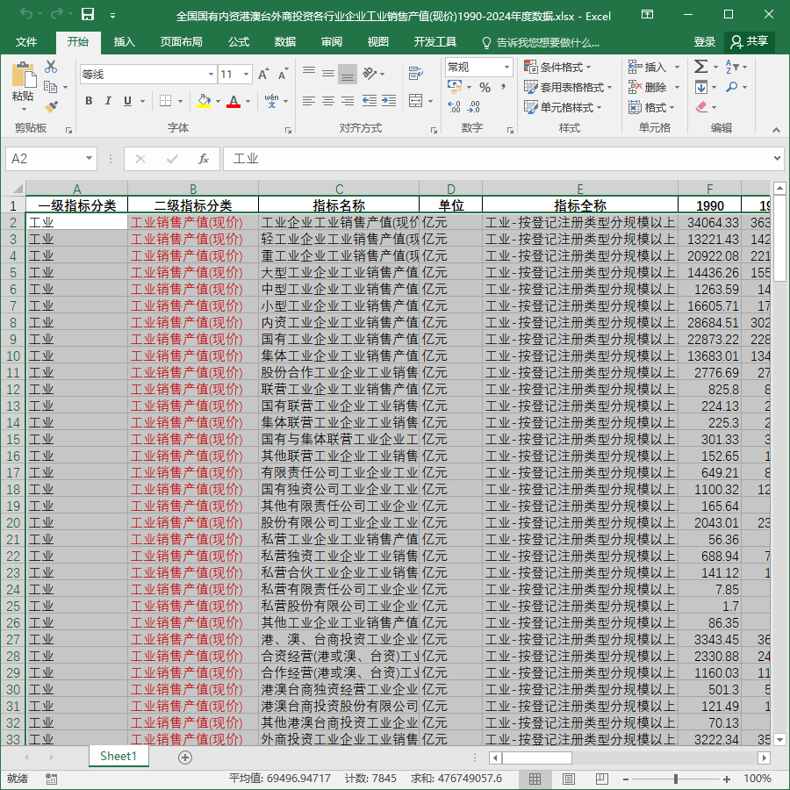Click the Merge and Center icon
Viewport: 790px width, 790px height.
pos(416,100)
